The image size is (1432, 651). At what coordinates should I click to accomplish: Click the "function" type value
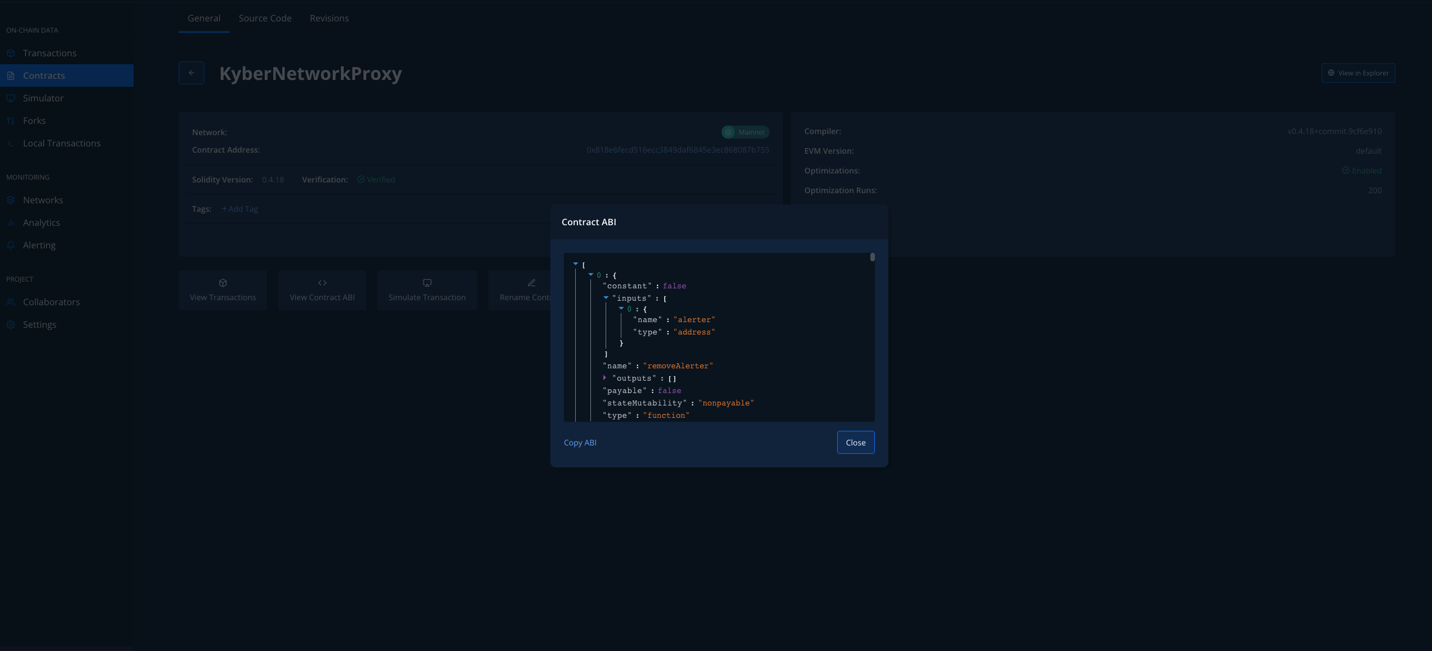[666, 416]
